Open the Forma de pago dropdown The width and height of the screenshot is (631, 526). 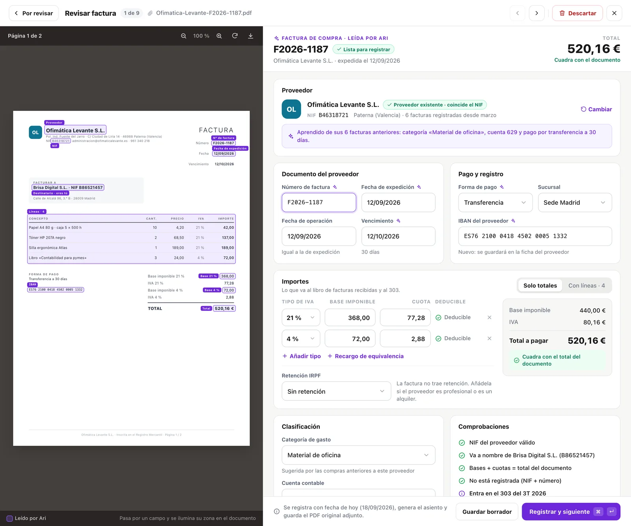[x=495, y=202]
